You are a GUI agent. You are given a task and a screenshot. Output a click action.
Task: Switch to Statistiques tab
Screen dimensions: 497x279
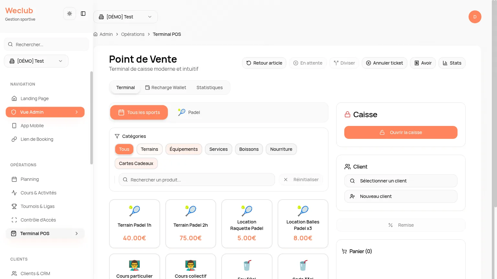click(x=210, y=88)
